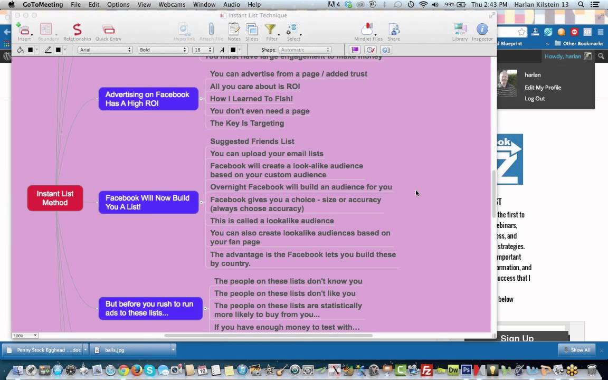Open Skype from the Dock
608x380 pixels.
(x=150, y=370)
